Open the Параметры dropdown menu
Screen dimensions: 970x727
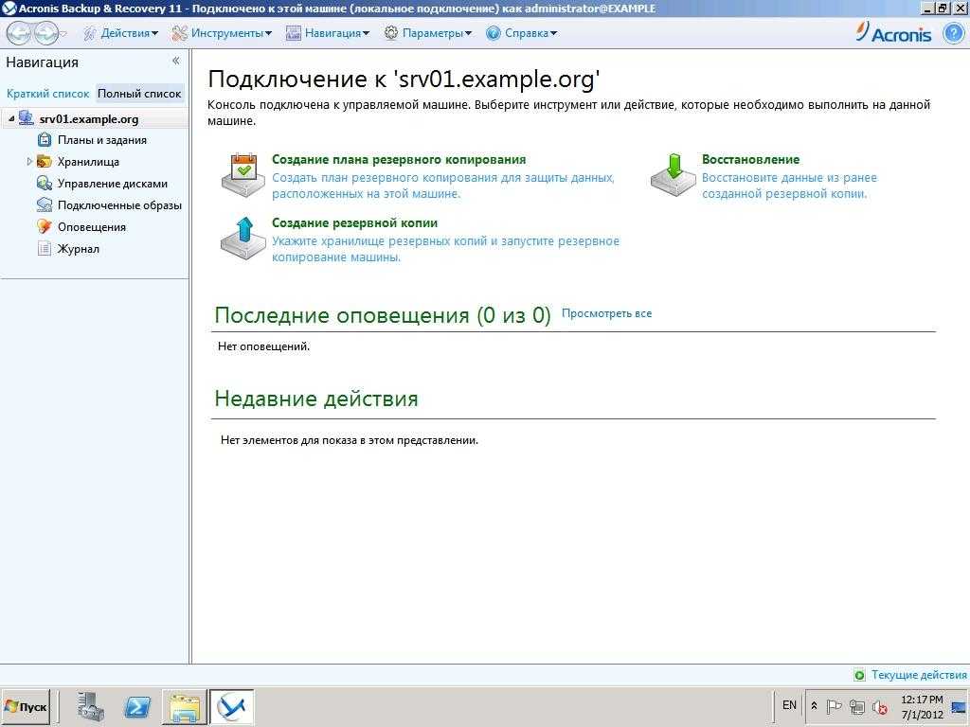[428, 33]
